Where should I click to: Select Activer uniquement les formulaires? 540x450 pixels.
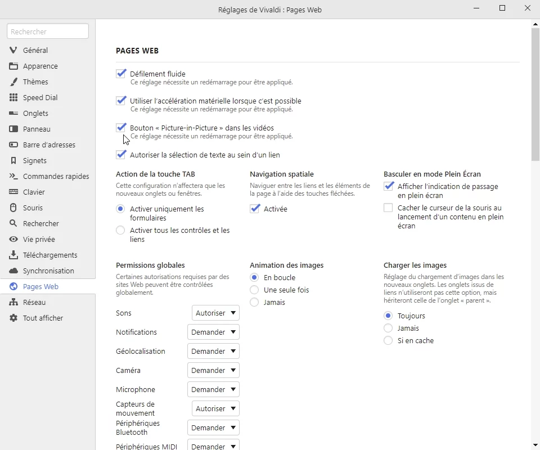point(120,209)
